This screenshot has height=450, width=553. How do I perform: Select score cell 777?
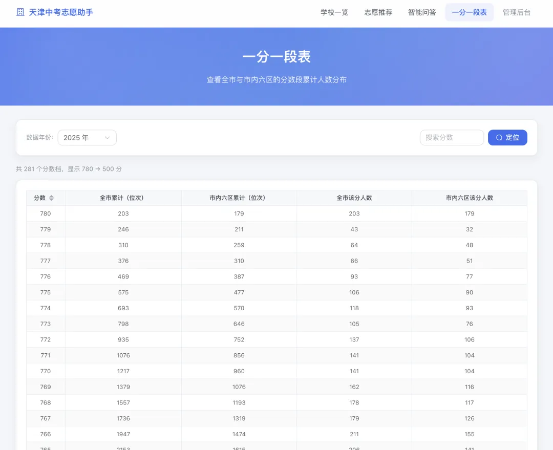tap(46, 261)
